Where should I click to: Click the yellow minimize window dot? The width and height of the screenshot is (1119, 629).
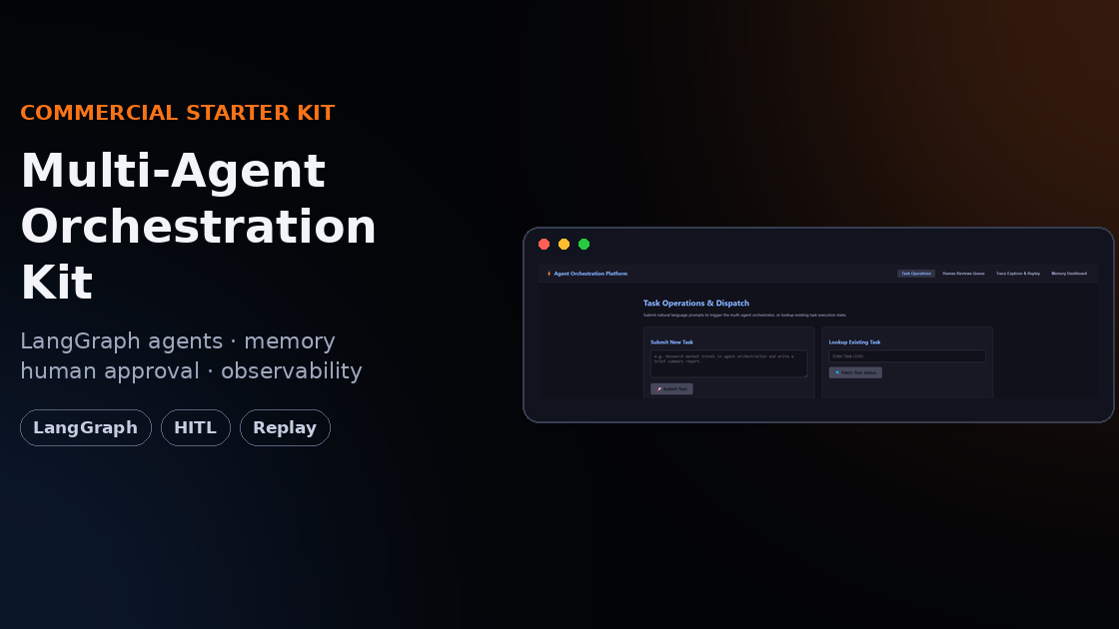(563, 244)
